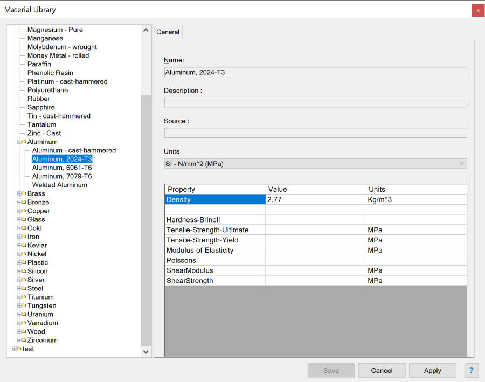This screenshot has height=382, width=485.
Task: Select the Modulus-of-Elasticity property
Action: (215, 250)
